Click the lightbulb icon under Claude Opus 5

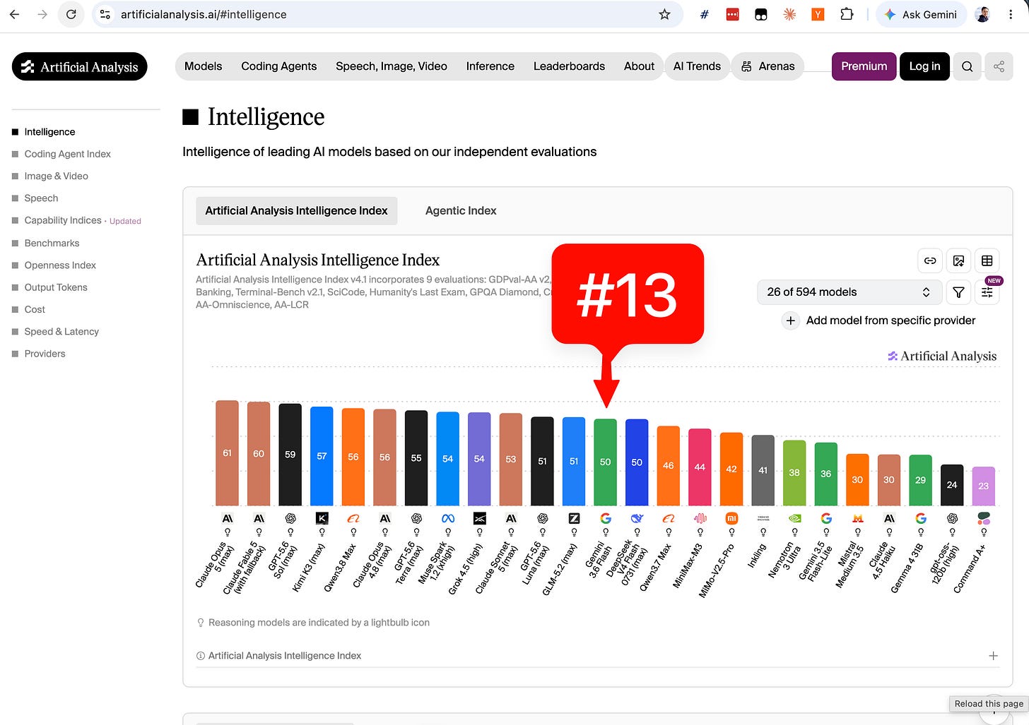coord(227,532)
